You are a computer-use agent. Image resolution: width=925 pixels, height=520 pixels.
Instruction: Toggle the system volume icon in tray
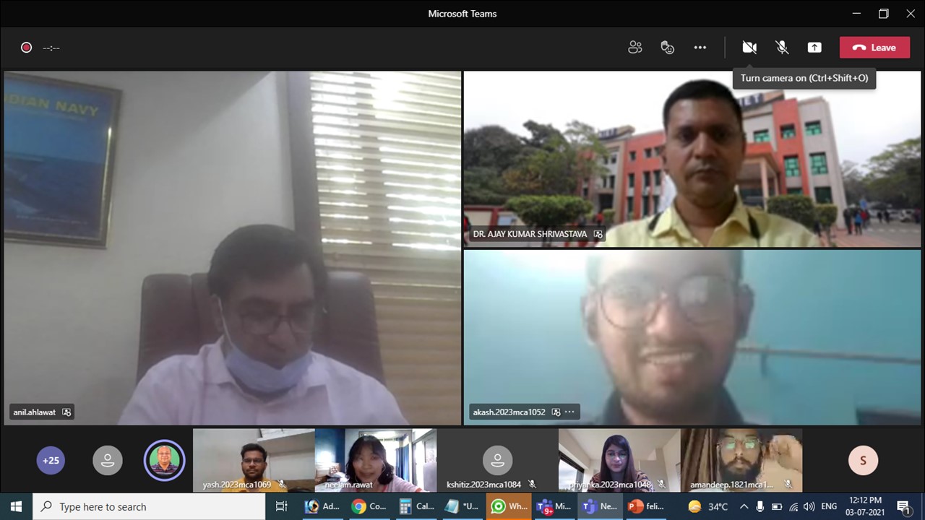point(809,506)
